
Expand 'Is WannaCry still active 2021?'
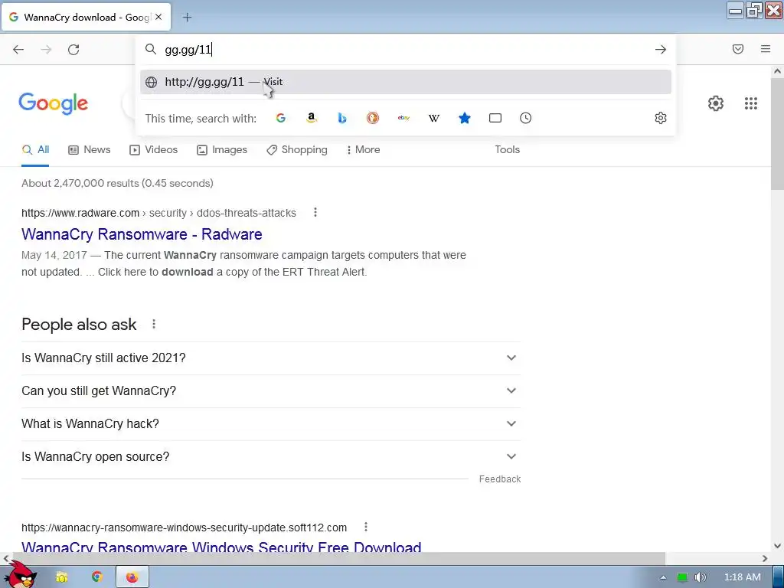[271, 358]
